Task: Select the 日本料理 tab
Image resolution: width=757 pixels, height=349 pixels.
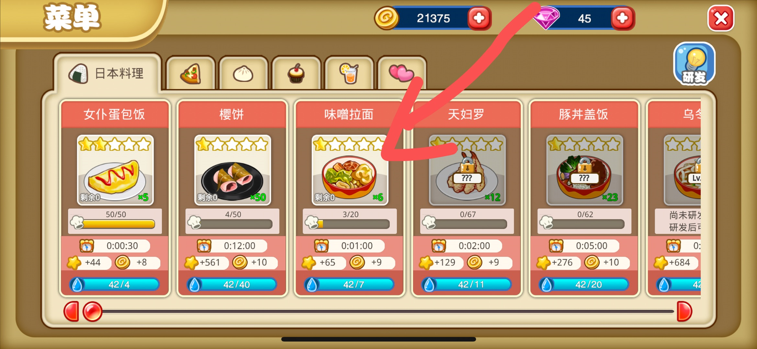Action: [x=107, y=73]
